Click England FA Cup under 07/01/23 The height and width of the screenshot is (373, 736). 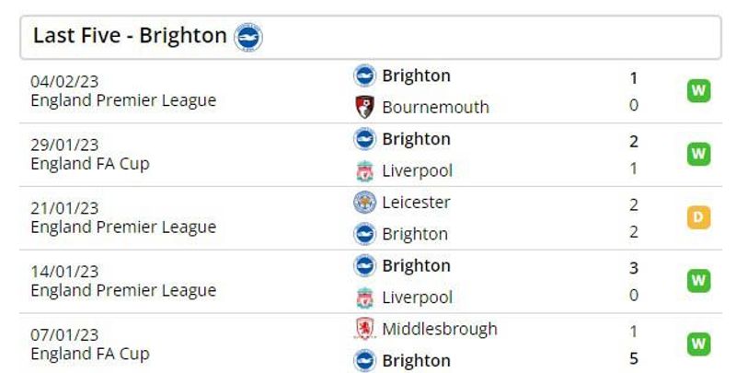click(x=90, y=354)
